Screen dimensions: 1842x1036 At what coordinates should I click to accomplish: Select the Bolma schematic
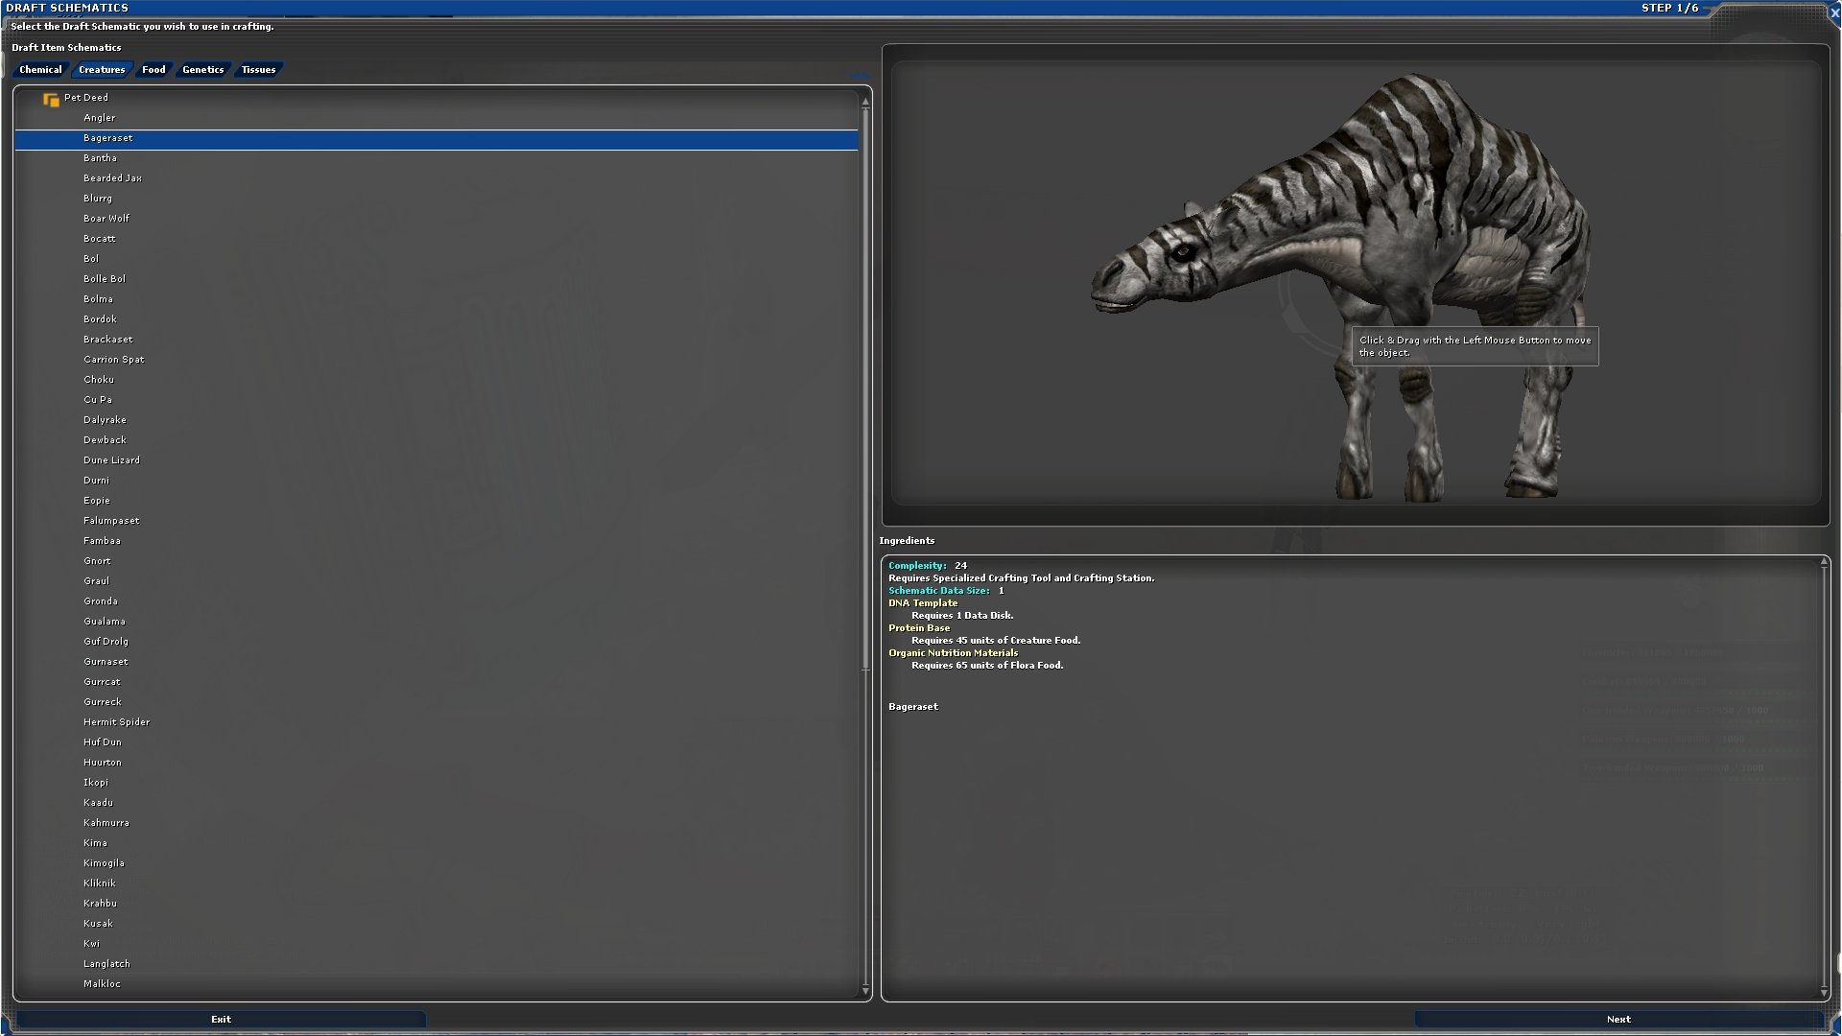tap(98, 299)
